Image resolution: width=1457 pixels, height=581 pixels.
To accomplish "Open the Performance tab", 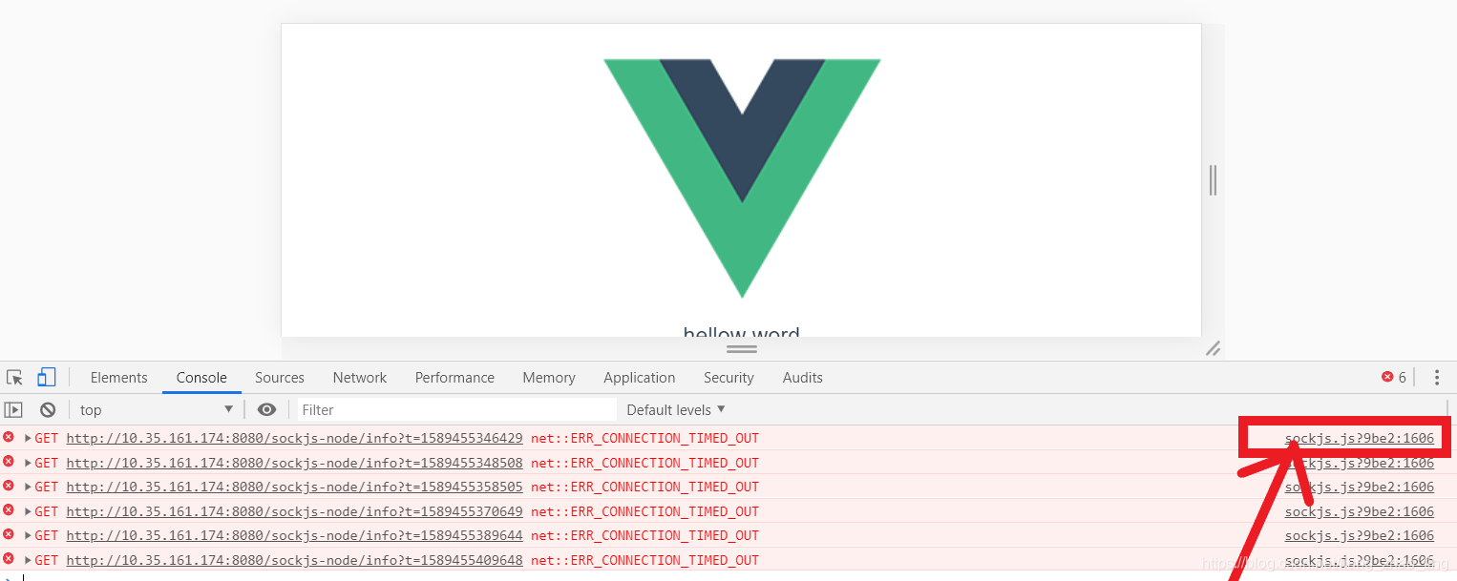I will [454, 378].
